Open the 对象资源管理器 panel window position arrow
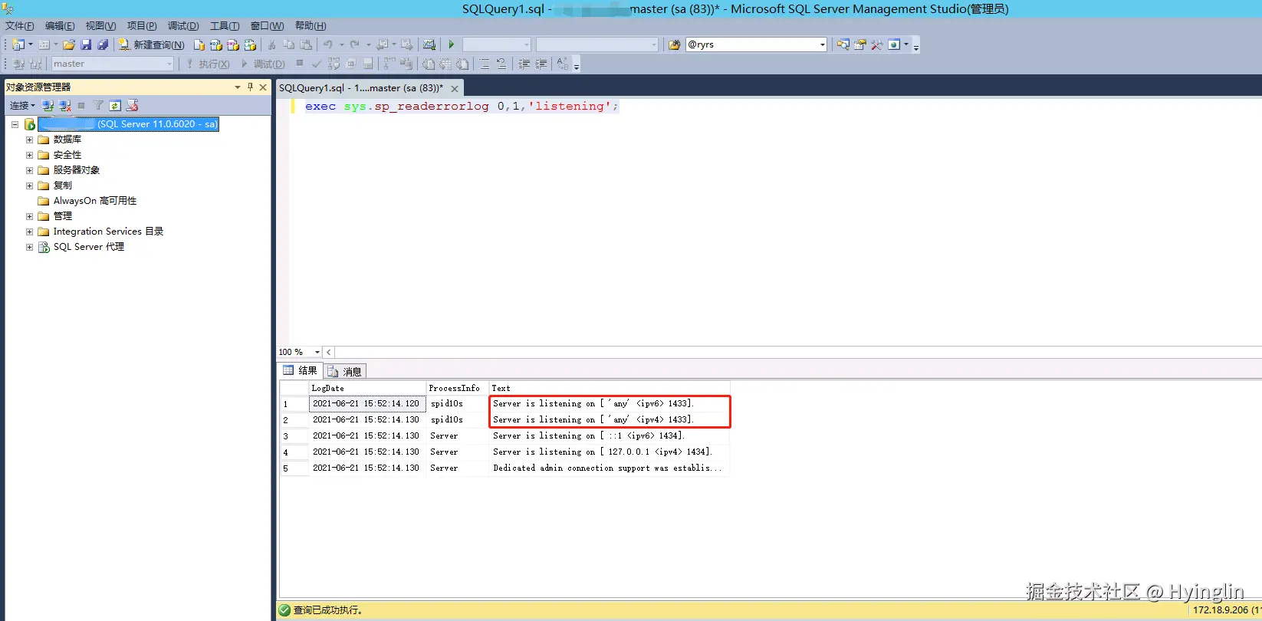This screenshot has height=621, width=1262. click(238, 87)
